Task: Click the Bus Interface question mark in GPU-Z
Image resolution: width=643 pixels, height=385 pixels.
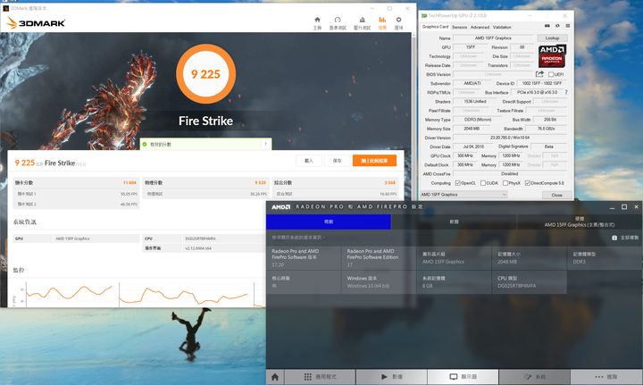Action: pyautogui.click(x=566, y=92)
